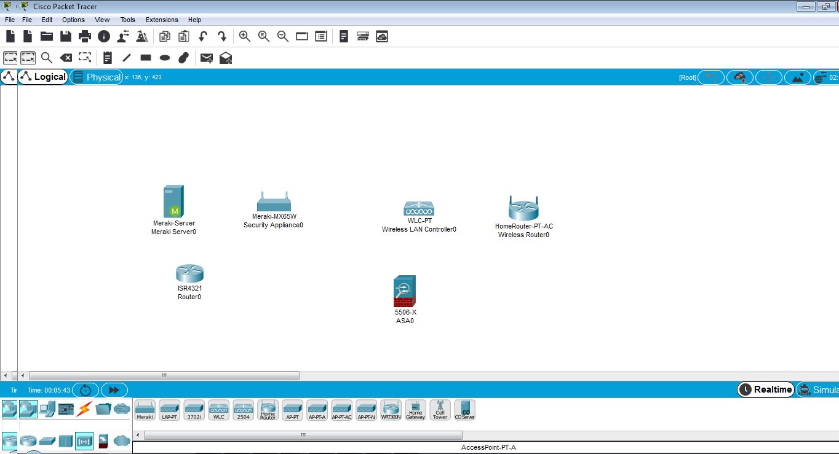
Task: Select the Place Note tool
Action: [108, 58]
